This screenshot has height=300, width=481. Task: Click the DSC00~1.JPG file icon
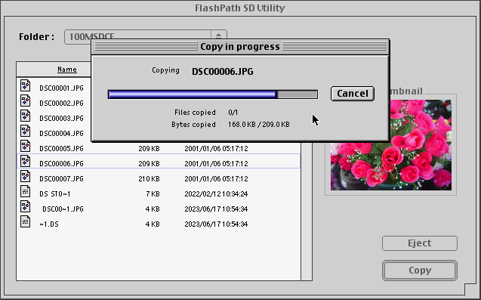point(26,206)
